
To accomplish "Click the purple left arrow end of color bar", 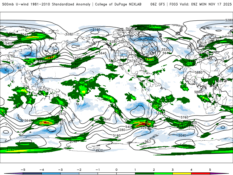I will coord(13,174).
